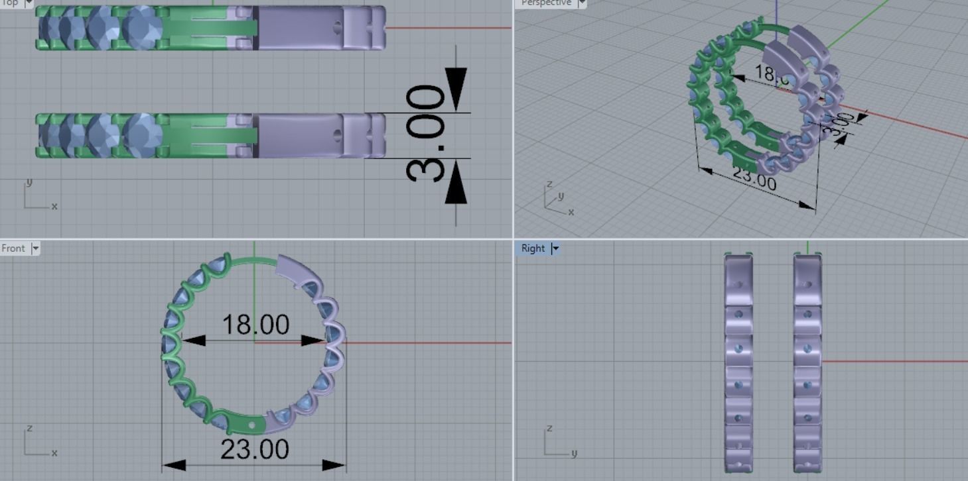Select the 18.00 dimension in Front view
The height and width of the screenshot is (481, 968).
255,325
